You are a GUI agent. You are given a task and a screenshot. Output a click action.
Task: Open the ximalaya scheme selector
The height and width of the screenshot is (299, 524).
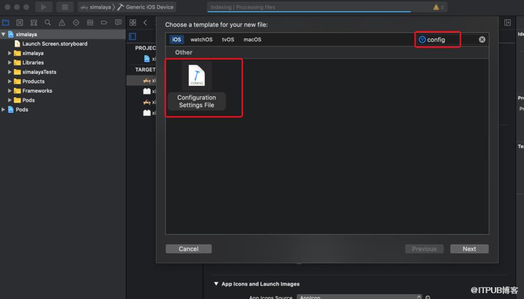(x=96, y=7)
